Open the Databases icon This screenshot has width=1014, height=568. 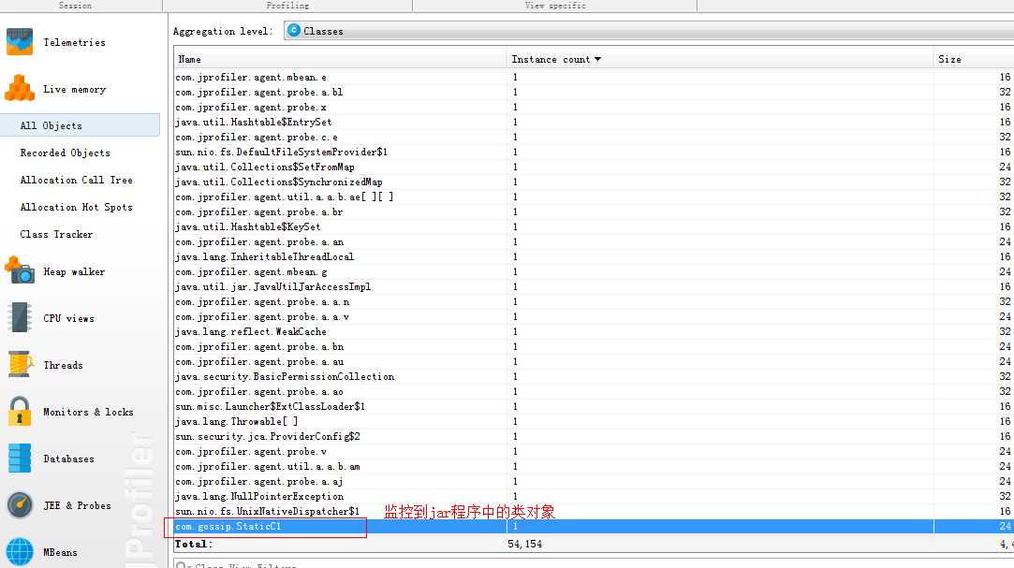(x=20, y=459)
